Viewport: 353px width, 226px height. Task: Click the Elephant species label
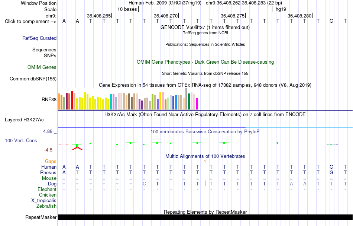(x=47, y=189)
